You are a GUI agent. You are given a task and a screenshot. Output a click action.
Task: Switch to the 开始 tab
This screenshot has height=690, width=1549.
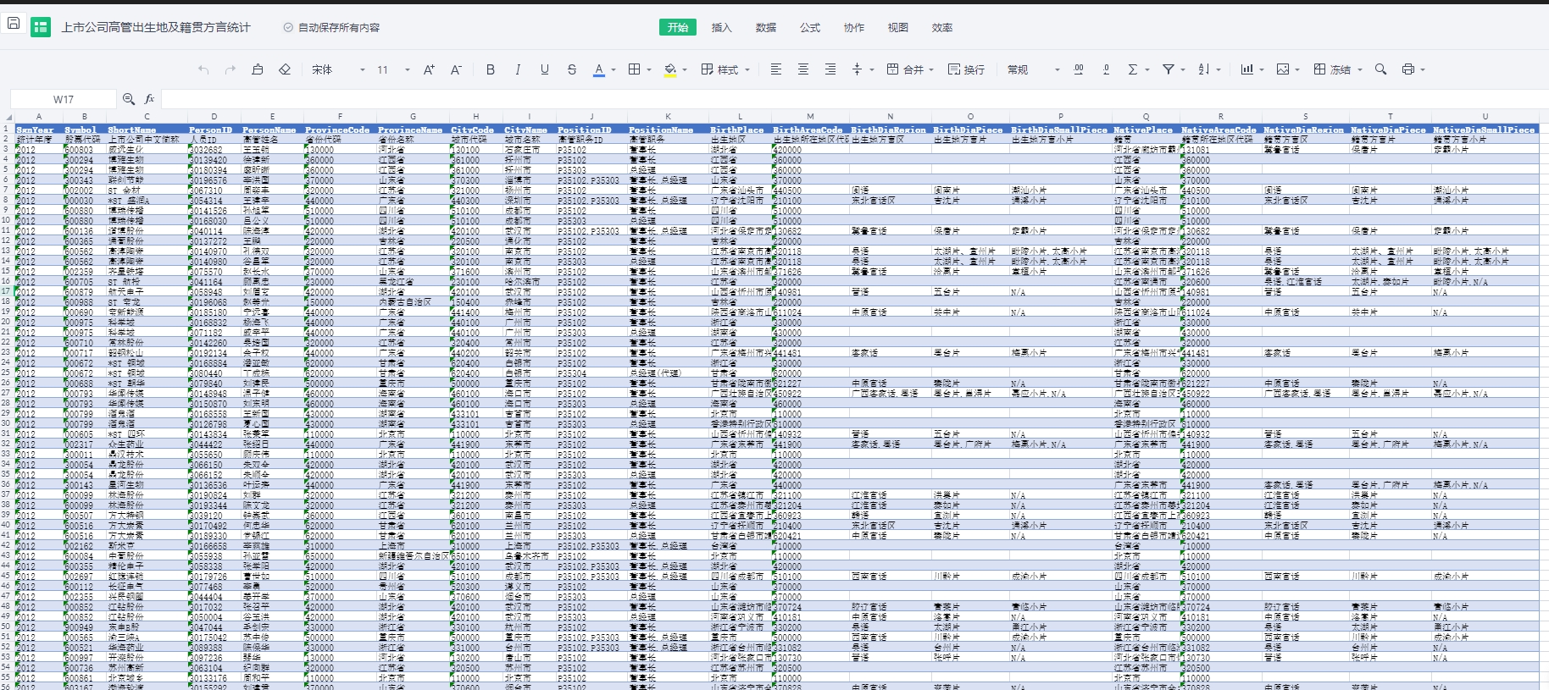coord(678,27)
